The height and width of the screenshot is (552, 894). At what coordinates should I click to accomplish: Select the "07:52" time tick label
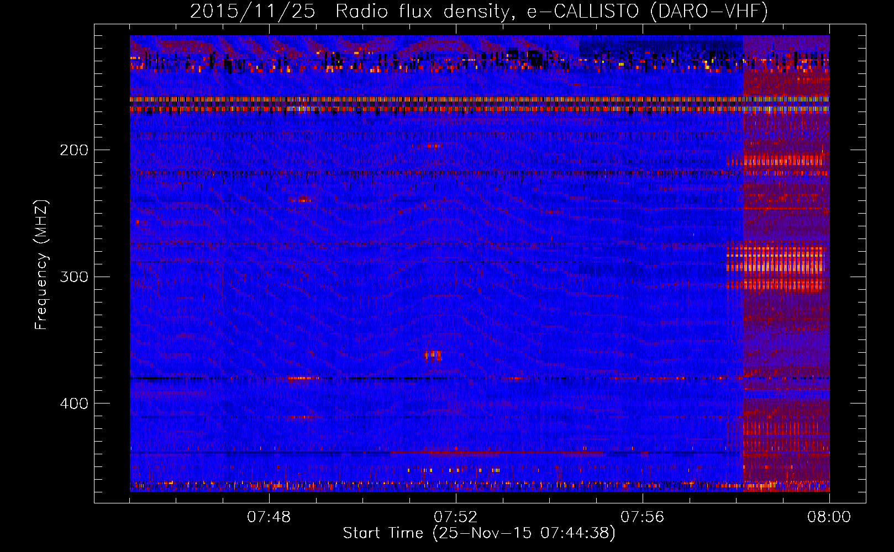(x=456, y=517)
